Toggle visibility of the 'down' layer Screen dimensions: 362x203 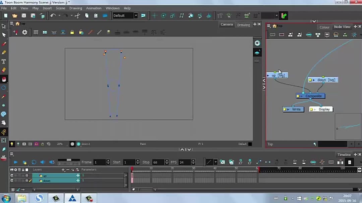pos(11,181)
